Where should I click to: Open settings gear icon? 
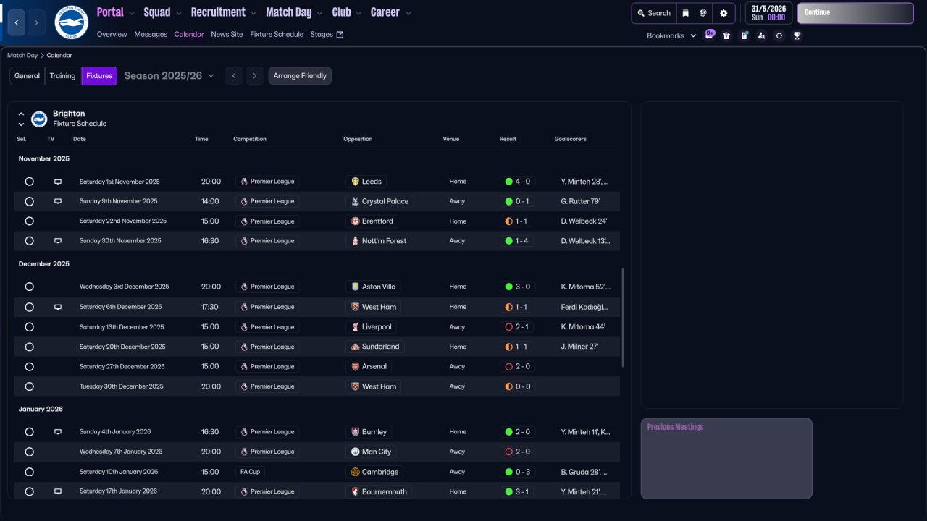pos(723,13)
